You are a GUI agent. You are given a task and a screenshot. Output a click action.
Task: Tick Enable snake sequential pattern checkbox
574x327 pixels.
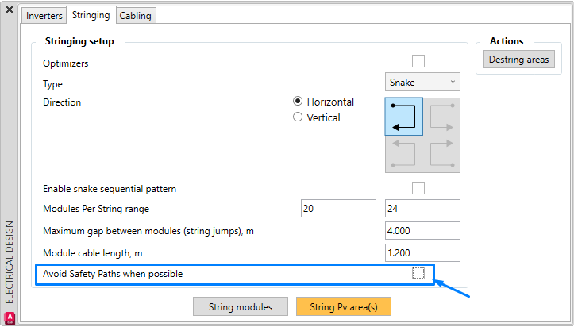[x=418, y=188]
